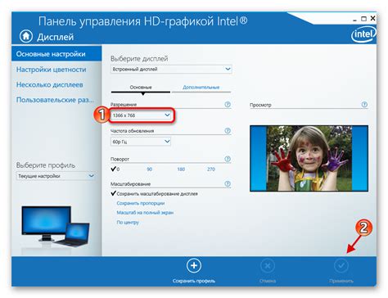Click the Home icon next to Дисплей

pos(26,36)
